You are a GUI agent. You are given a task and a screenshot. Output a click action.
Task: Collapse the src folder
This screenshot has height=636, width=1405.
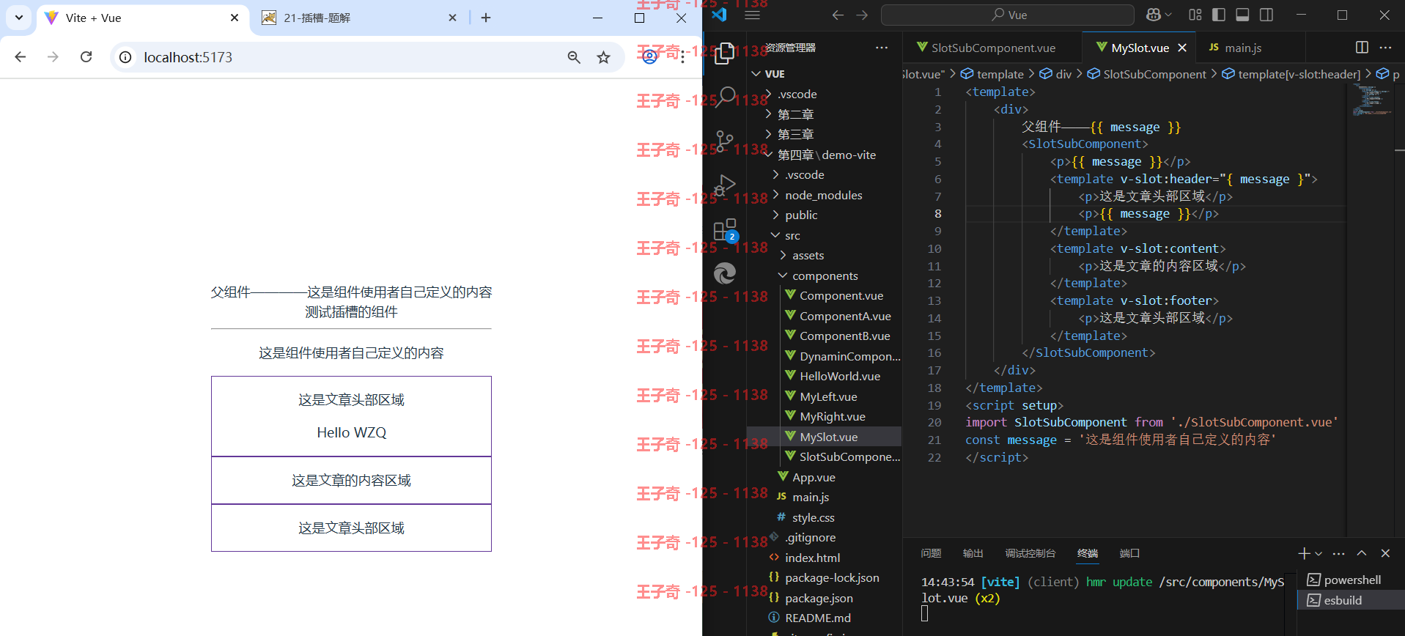click(824, 235)
